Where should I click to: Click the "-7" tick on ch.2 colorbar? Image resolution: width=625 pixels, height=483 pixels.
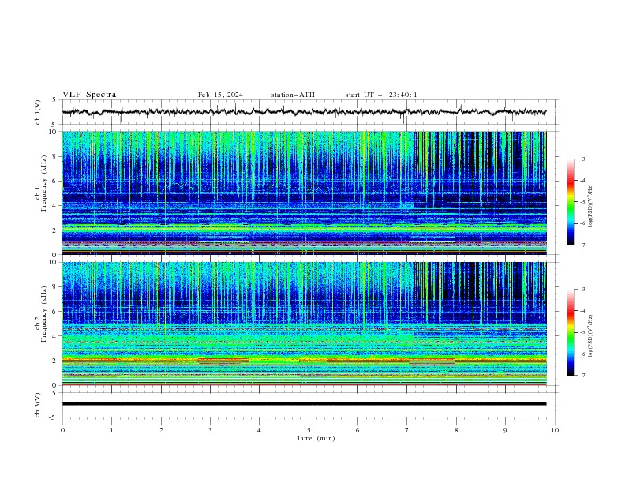(582, 376)
